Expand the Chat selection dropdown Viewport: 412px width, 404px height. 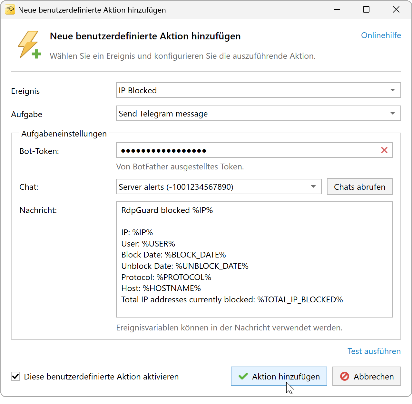(219, 187)
